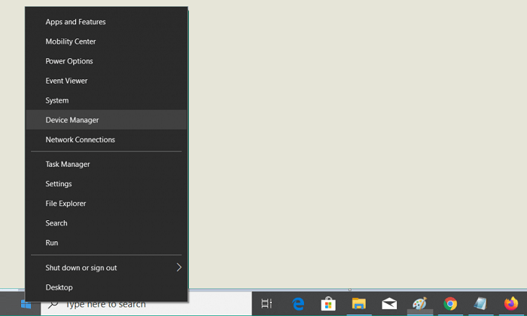Launch Microsoft Edge from the taskbar
Image resolution: width=527 pixels, height=316 pixels.
coord(298,304)
